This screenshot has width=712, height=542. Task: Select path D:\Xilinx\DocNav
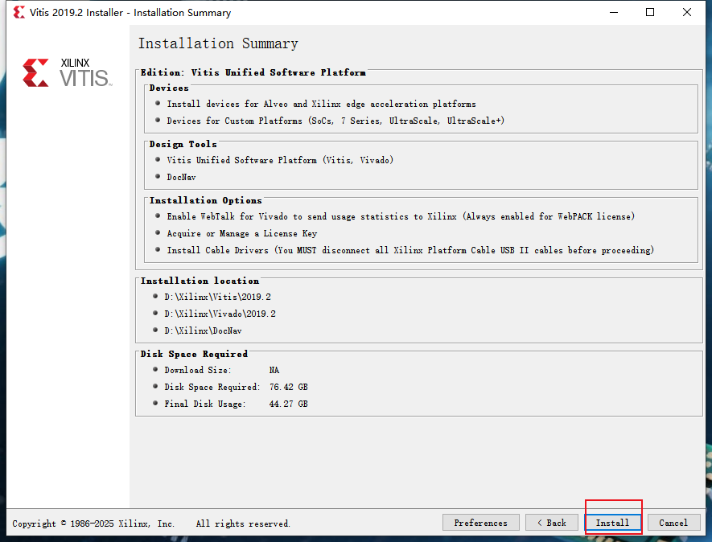pyautogui.click(x=203, y=331)
